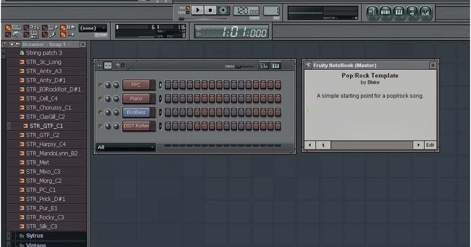Viewport: 471px width, 247px height.
Task: Open the All channel group filter dropdown
Action: 125,147
